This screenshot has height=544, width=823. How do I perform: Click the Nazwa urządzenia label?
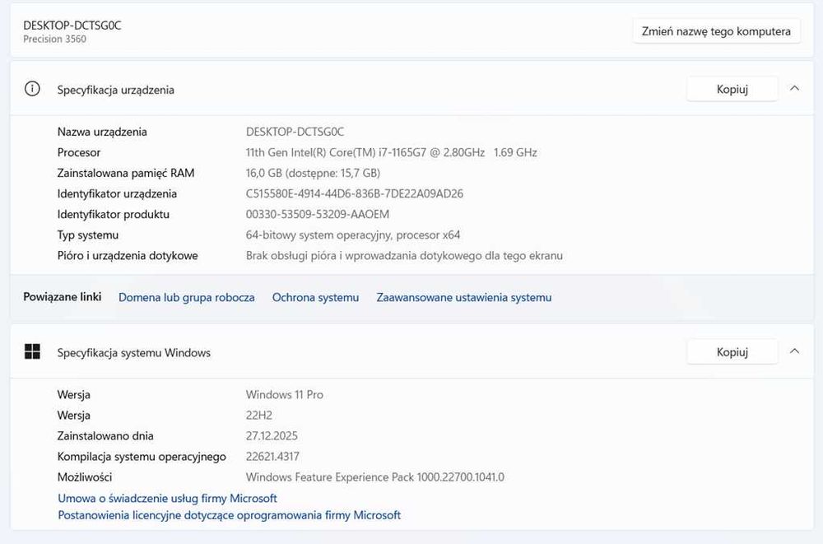102,132
